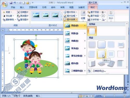Switch to the 插入 tab
The image size is (130, 98).
22,7
